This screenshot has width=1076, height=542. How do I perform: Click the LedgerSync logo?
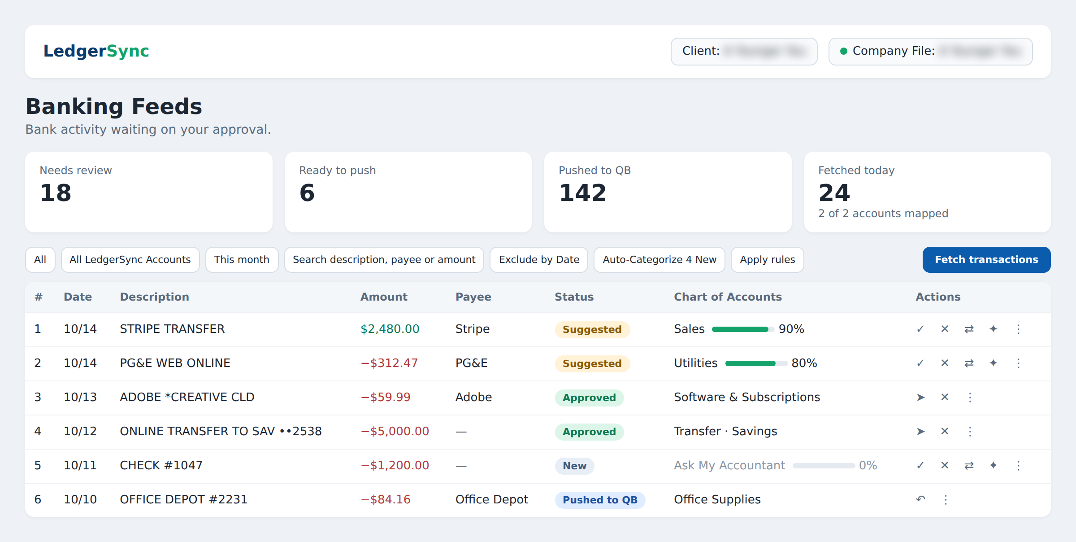pyautogui.click(x=96, y=51)
